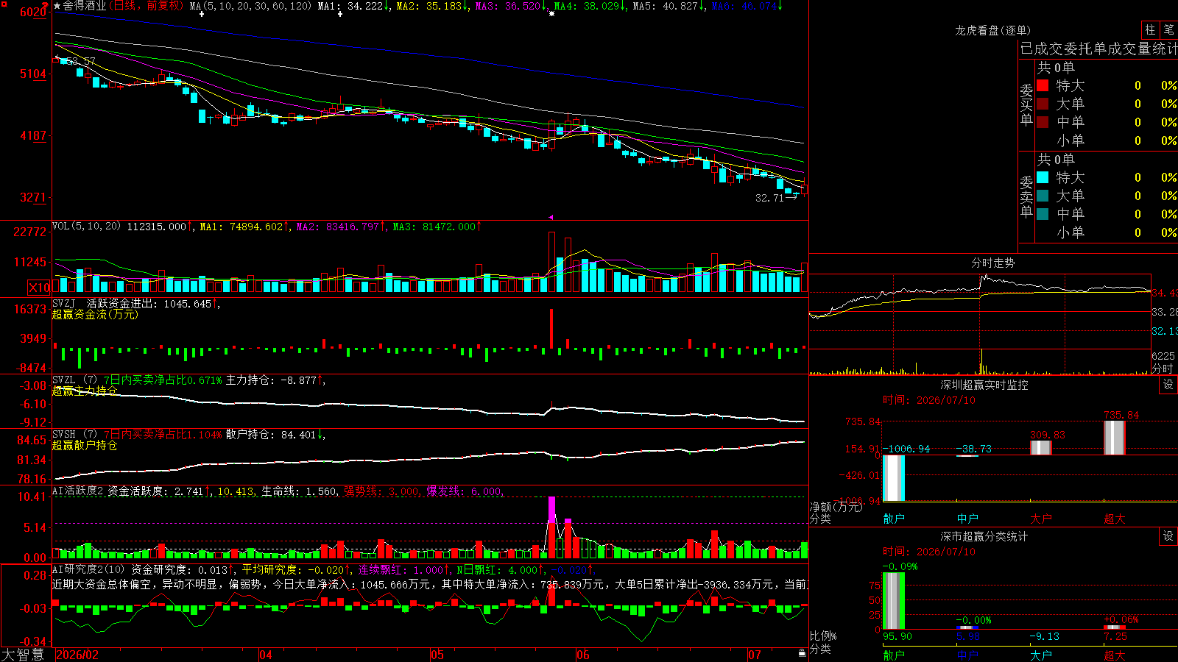1178x662 pixels.
Task: Select the 07 month marker on timeline
Action: pos(755,655)
